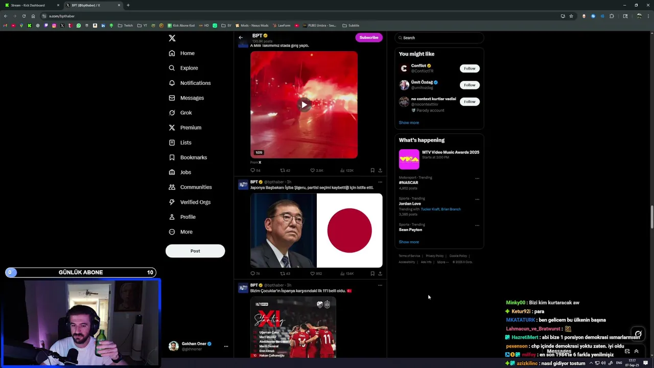Follow no context kurtlar vadisi
The width and height of the screenshot is (654, 368).
pos(470,102)
